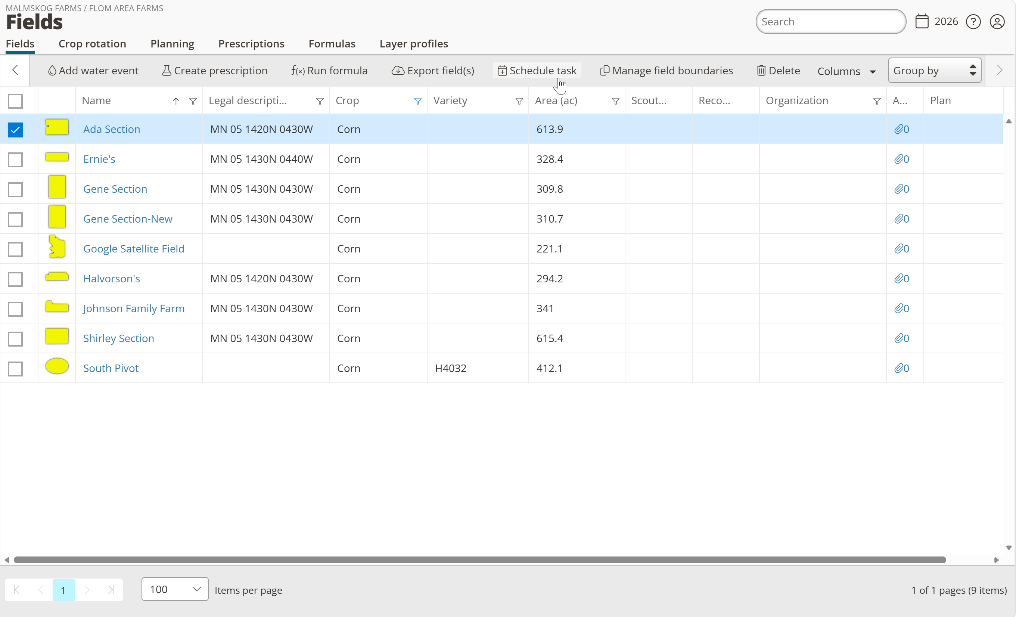The height and width of the screenshot is (617, 1016).
Task: Click in the Search input field
Action: pos(830,22)
